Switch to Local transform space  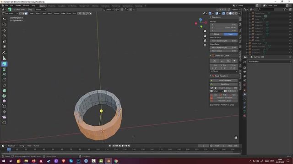(231, 34)
